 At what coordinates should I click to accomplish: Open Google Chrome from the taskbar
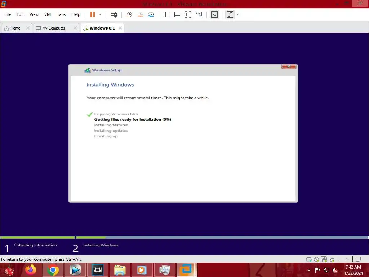53,270
